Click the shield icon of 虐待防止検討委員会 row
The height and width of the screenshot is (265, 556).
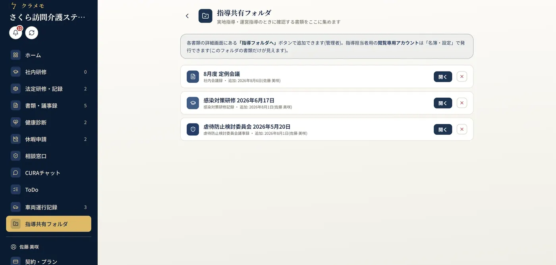tap(193, 129)
